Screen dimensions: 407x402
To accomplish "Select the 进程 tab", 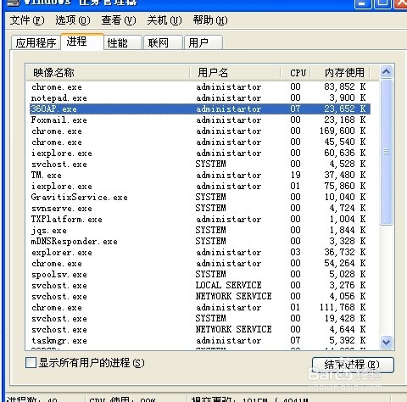I will tap(82, 42).
